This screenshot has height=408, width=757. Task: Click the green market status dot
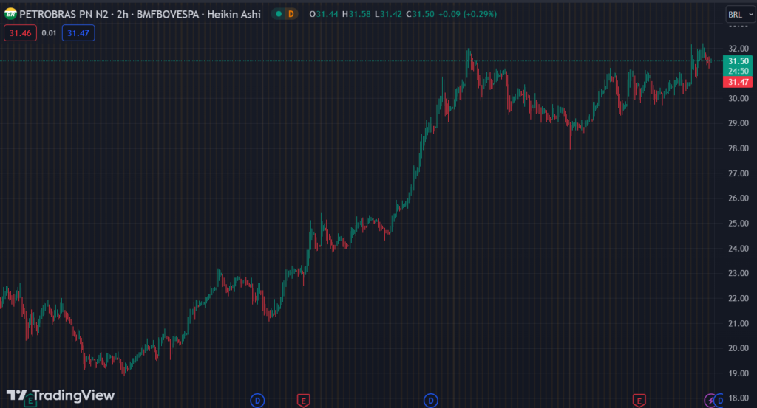coord(279,14)
